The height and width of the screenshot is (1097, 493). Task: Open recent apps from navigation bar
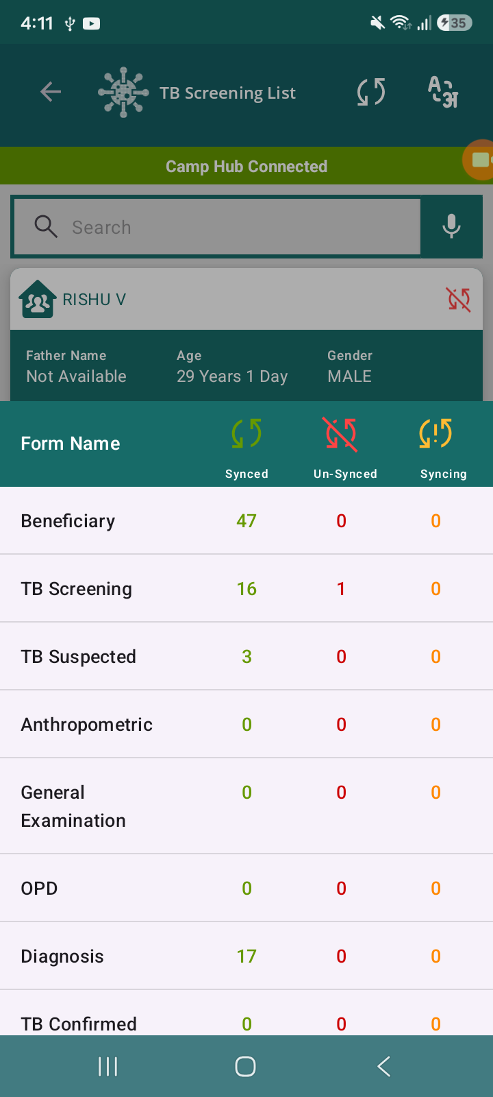pos(108,1066)
